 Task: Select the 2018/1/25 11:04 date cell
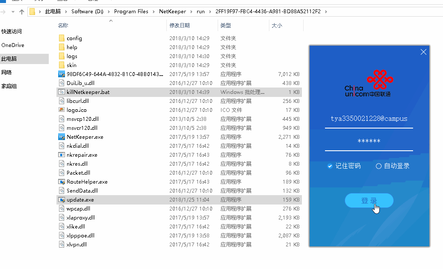[189, 200]
